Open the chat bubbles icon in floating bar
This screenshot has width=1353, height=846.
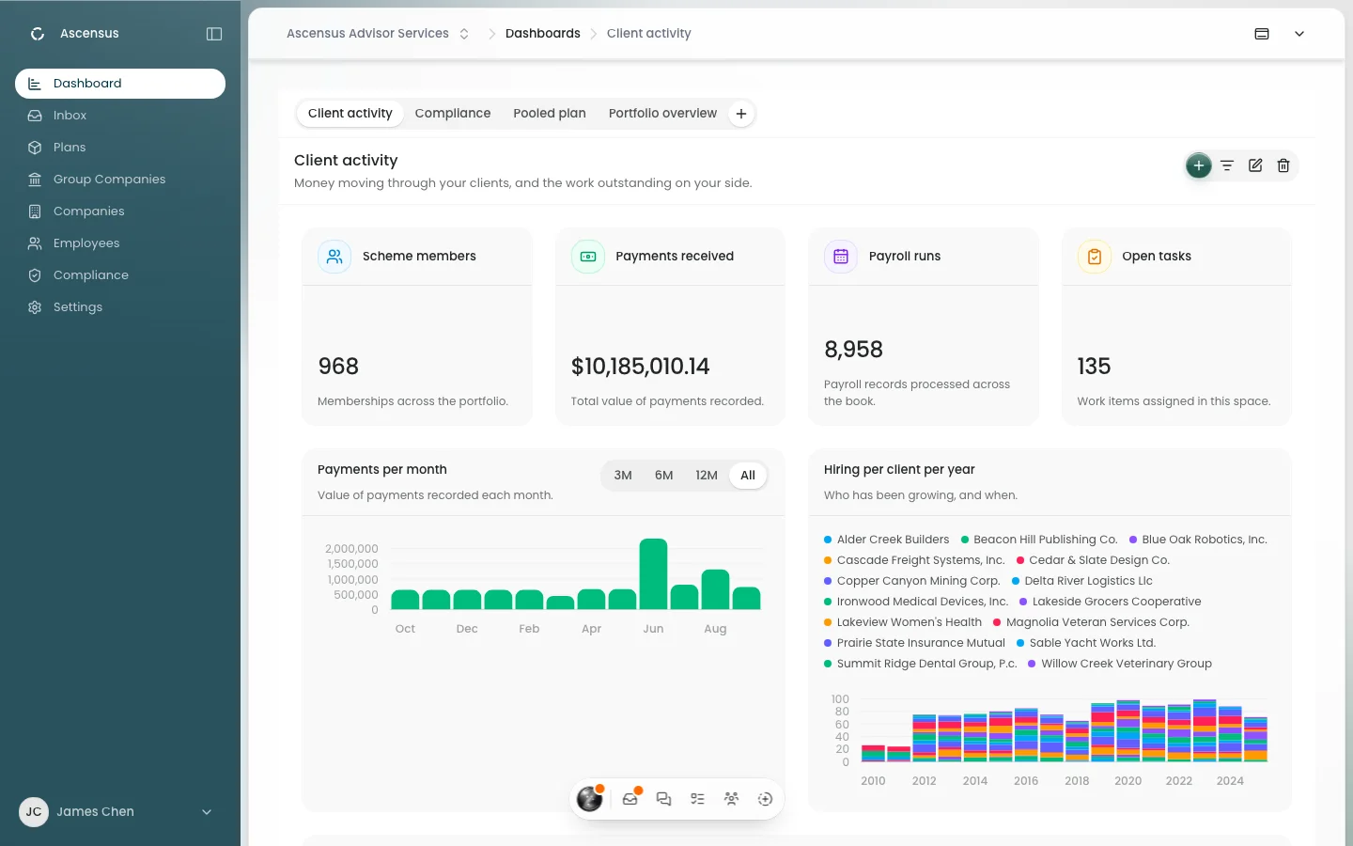point(664,799)
